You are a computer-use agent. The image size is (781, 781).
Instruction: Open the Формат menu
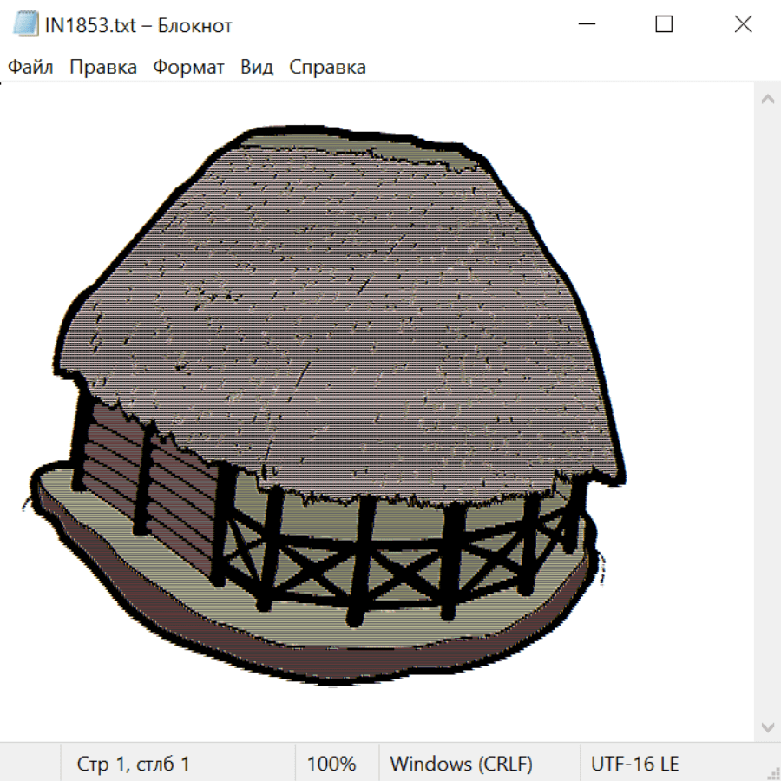tap(188, 67)
